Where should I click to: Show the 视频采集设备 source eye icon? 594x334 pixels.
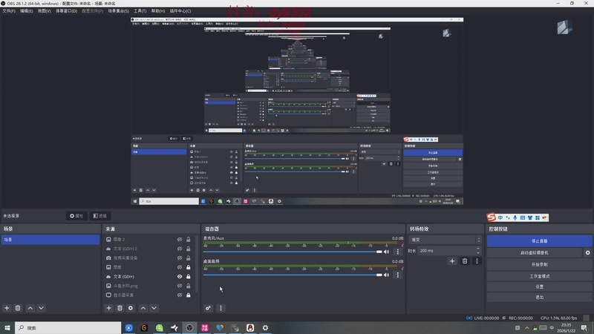point(180,258)
